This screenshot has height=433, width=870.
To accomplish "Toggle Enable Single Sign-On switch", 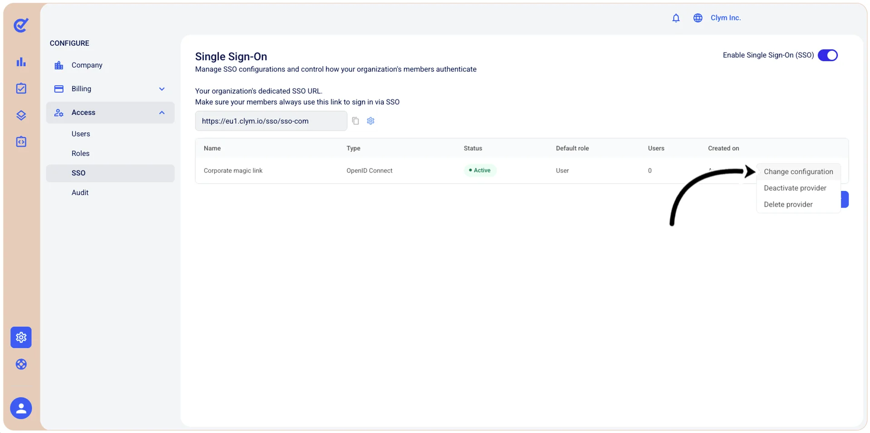I will 827,55.
